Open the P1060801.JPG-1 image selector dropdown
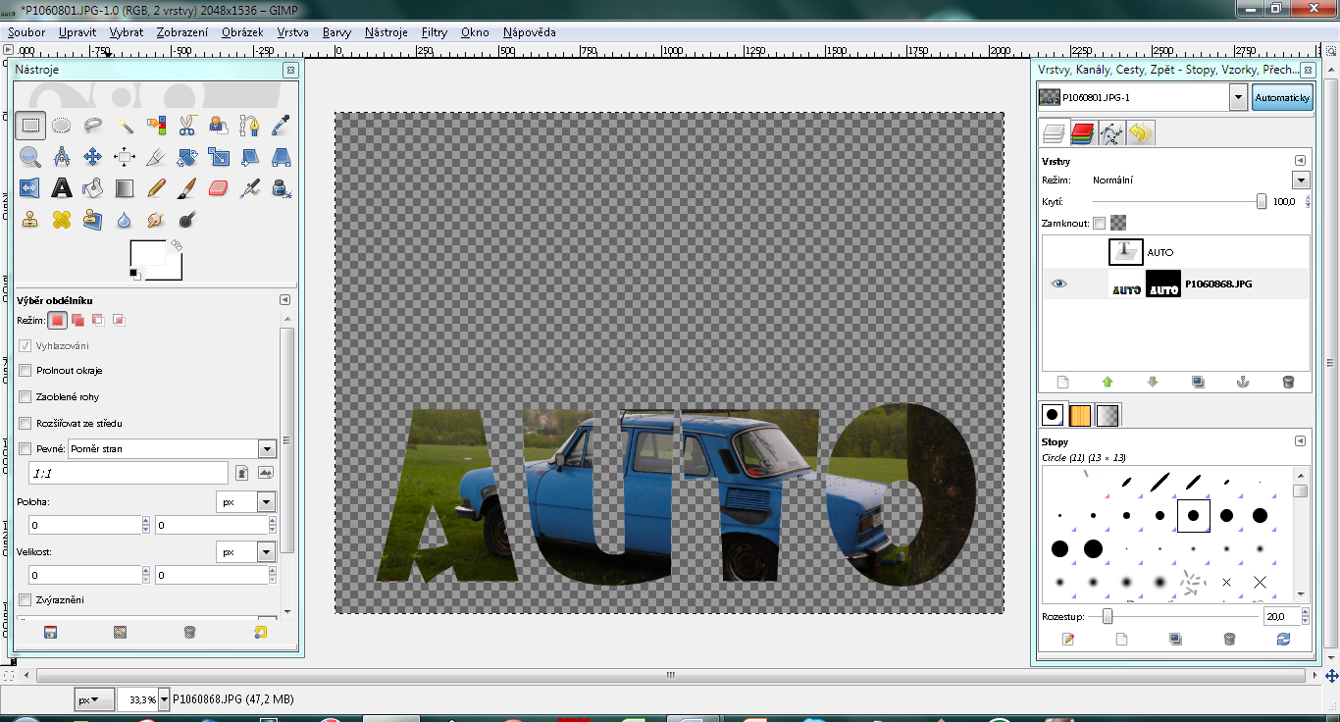Image resolution: width=1340 pixels, height=722 pixels. coord(1237,98)
